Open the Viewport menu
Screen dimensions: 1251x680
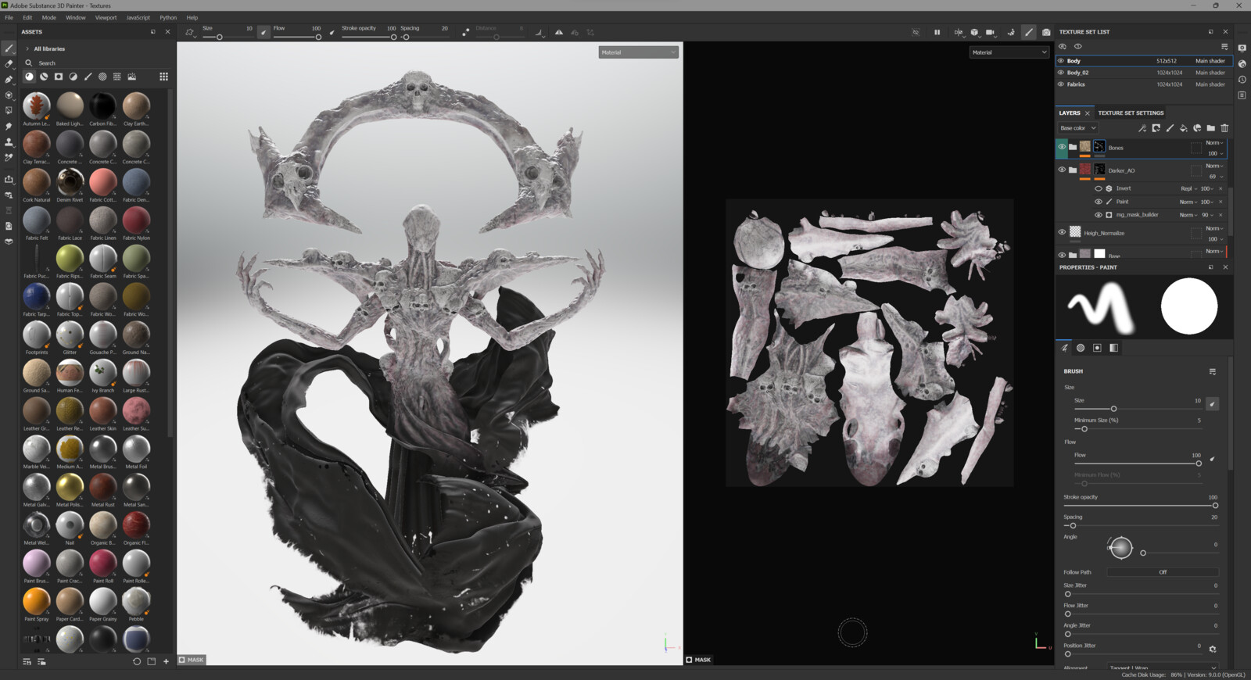(106, 17)
